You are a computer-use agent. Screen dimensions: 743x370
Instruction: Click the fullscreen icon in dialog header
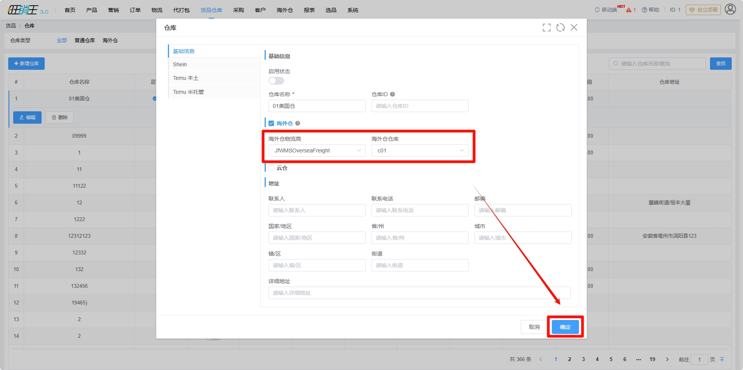pyautogui.click(x=546, y=28)
